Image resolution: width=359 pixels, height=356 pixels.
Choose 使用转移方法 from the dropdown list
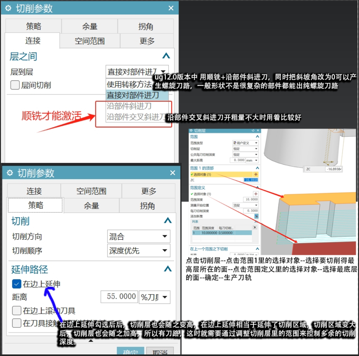coord(129,84)
